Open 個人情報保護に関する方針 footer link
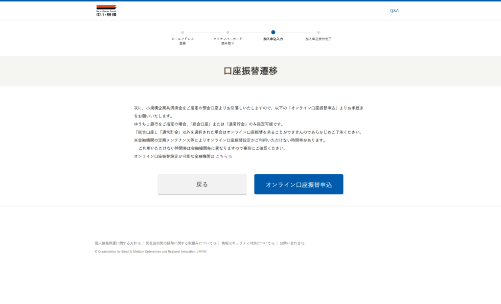 point(115,243)
